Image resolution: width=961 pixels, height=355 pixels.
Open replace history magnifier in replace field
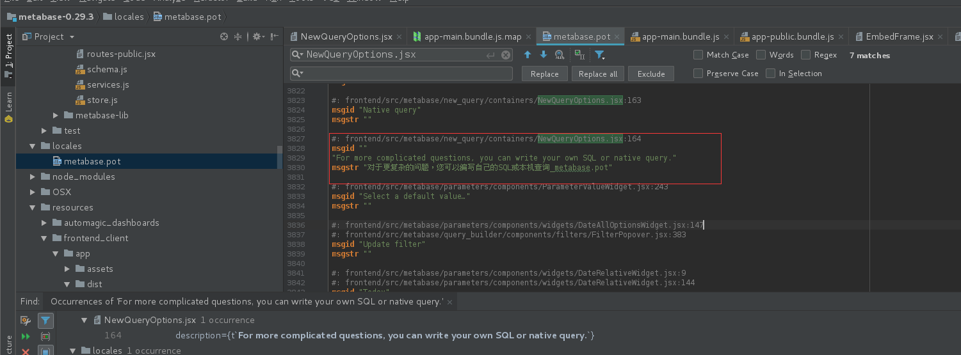298,74
